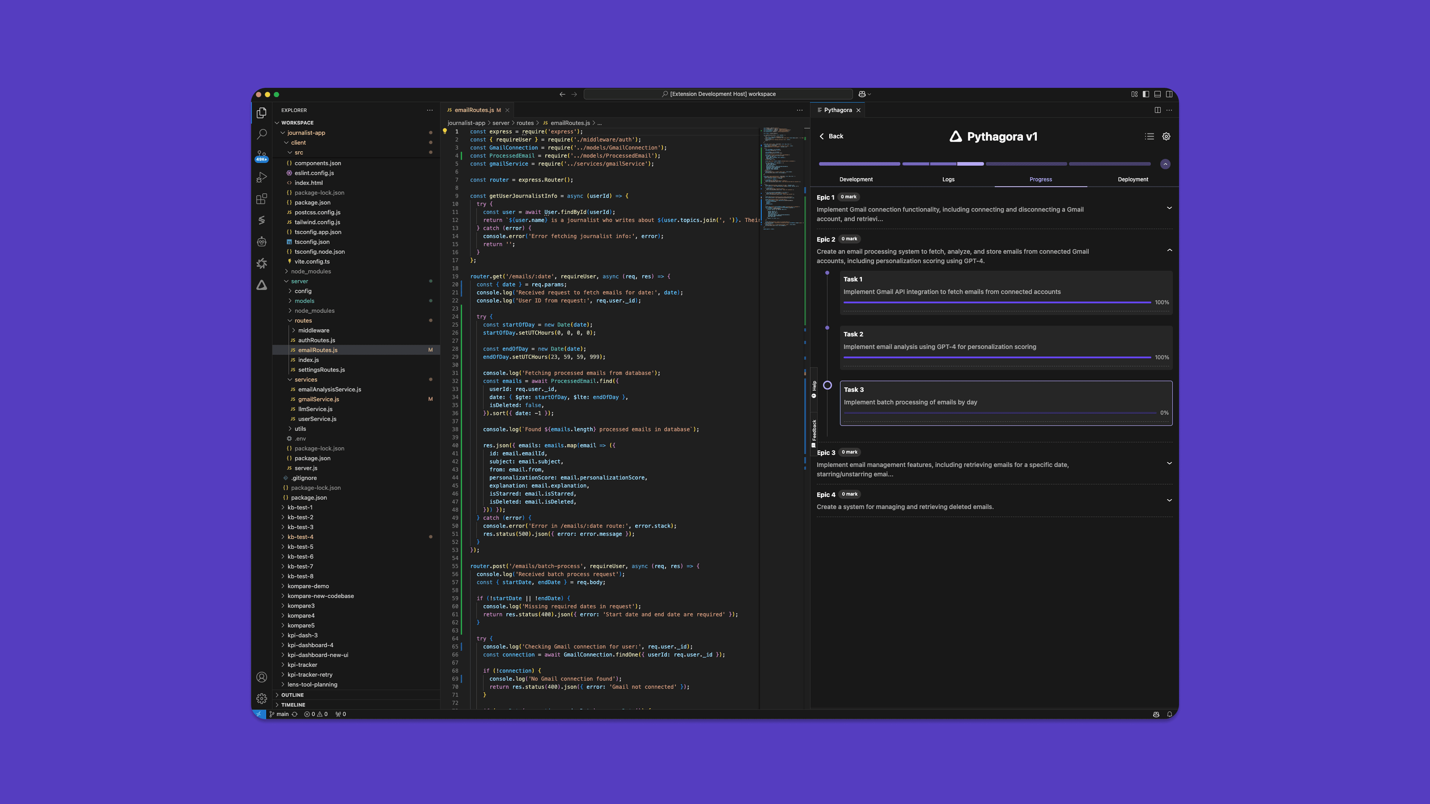Screen dimensions: 1430x804
Task: Open the vertical Feedback tab
Action: click(x=814, y=433)
